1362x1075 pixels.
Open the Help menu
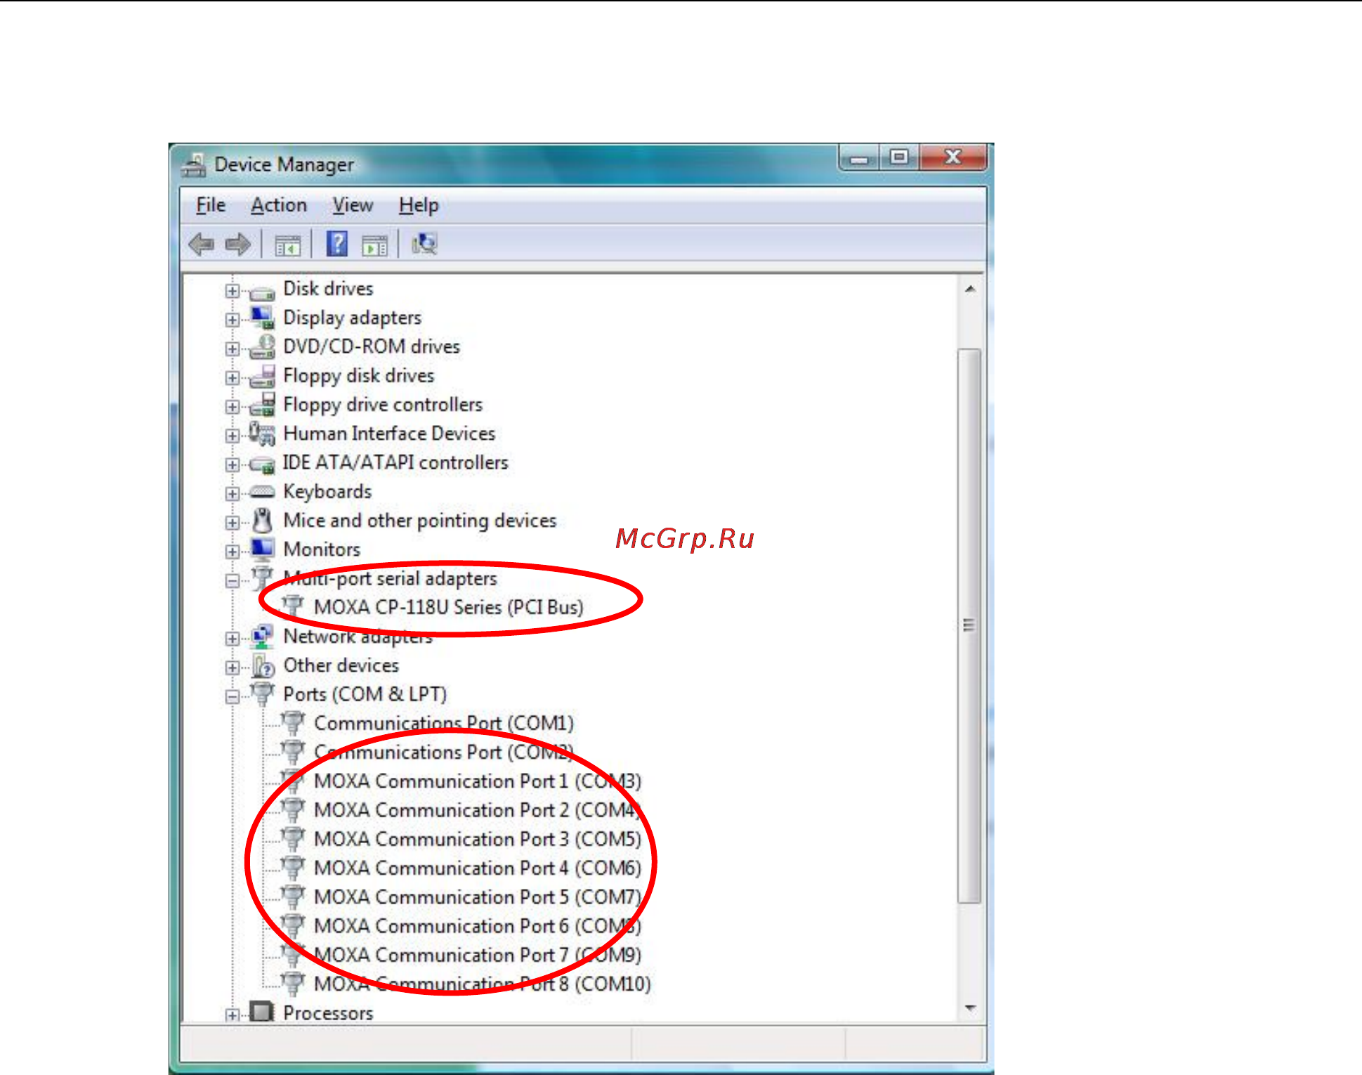point(419,205)
